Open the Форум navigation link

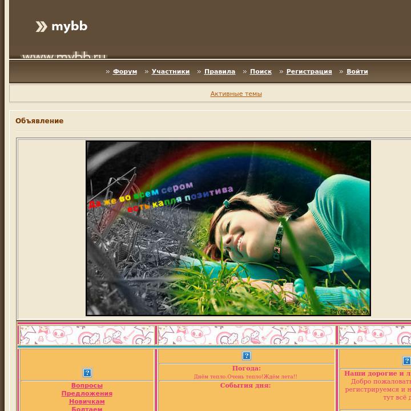(125, 71)
